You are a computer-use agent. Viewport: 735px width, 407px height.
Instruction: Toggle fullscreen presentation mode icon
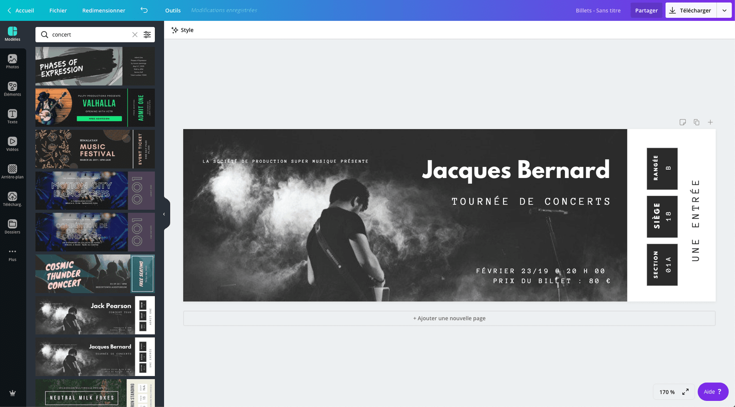(685, 392)
